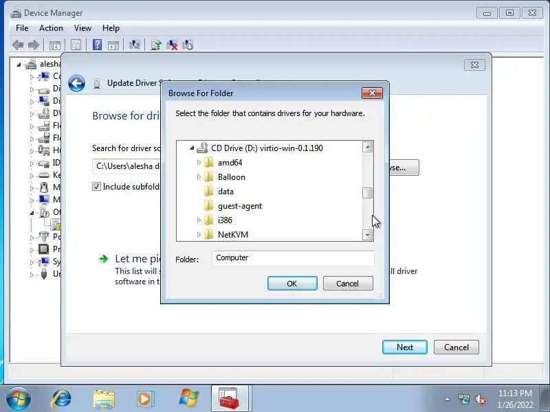Viewport: 550px width, 412px height.
Task: Click the data folder icon
Action: pyautogui.click(x=208, y=191)
